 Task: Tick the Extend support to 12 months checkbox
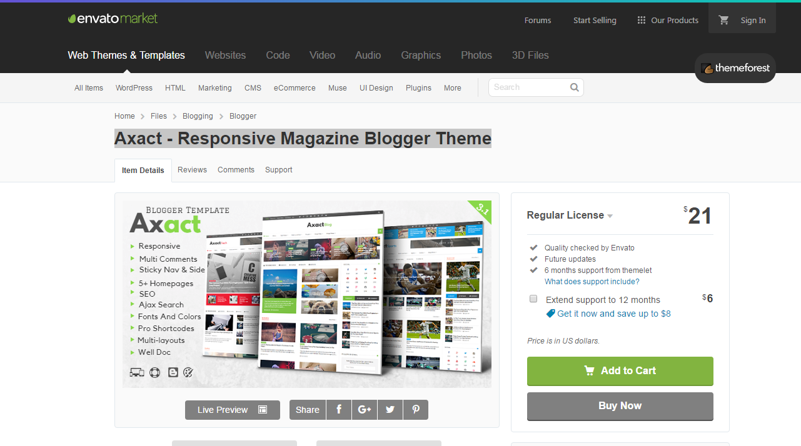(533, 299)
